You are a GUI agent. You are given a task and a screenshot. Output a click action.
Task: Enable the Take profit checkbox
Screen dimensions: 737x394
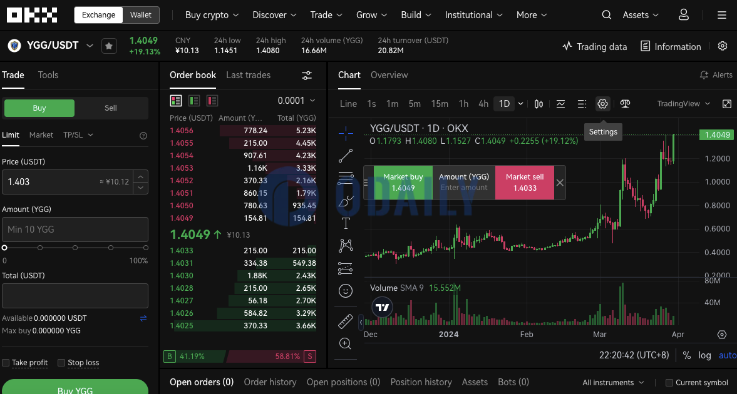click(x=6, y=363)
